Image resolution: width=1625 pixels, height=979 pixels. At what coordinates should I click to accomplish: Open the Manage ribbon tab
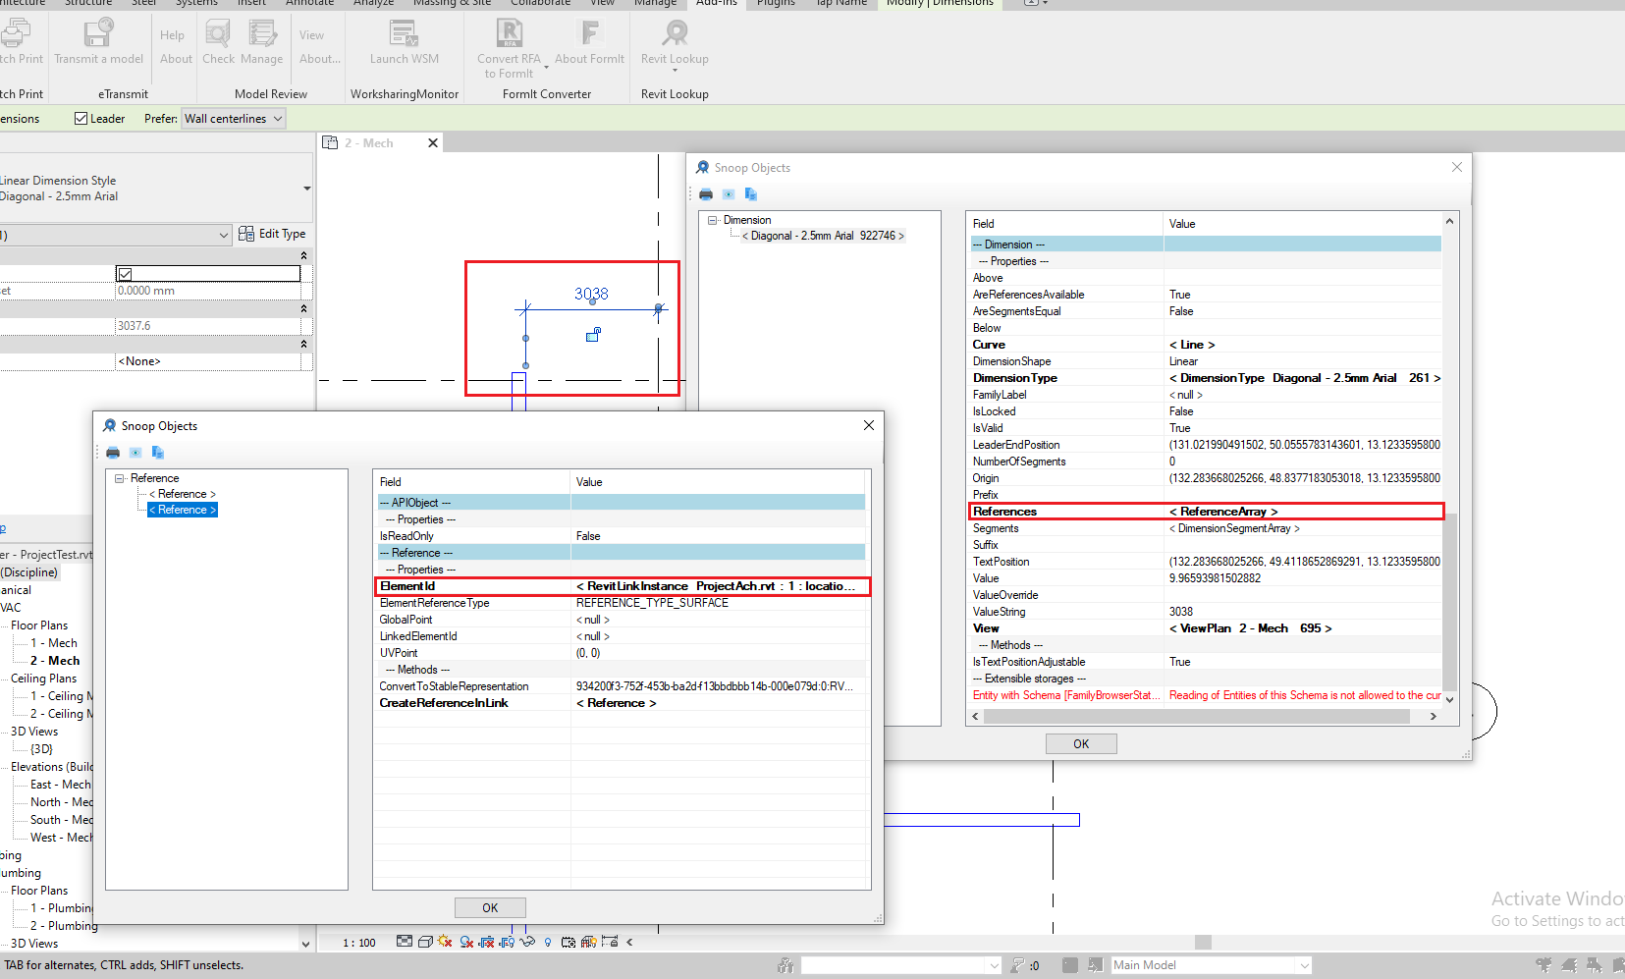click(x=655, y=3)
